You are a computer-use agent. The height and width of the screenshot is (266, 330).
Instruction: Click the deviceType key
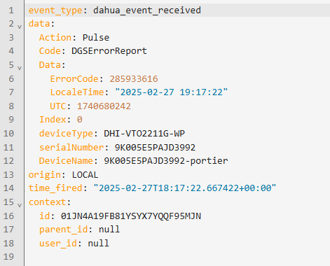pos(66,134)
